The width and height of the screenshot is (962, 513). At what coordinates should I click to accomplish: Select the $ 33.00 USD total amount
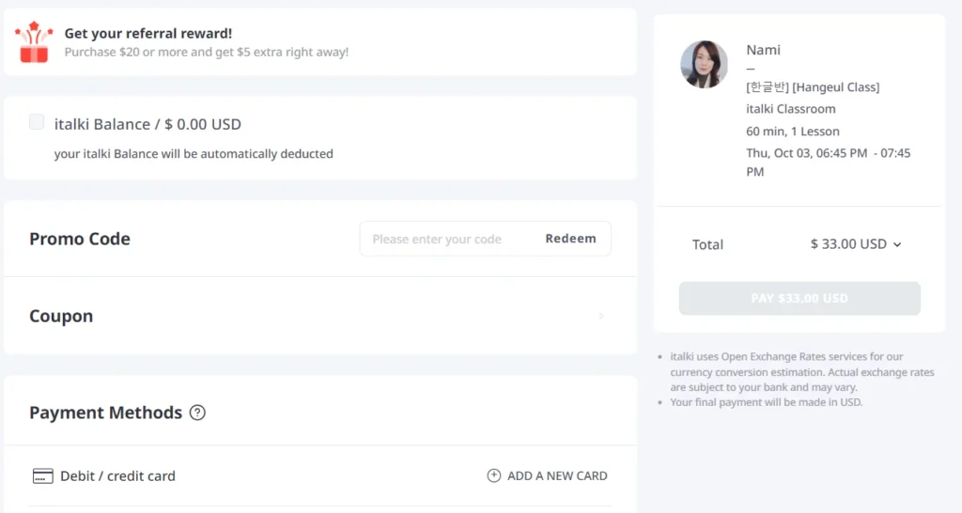847,244
